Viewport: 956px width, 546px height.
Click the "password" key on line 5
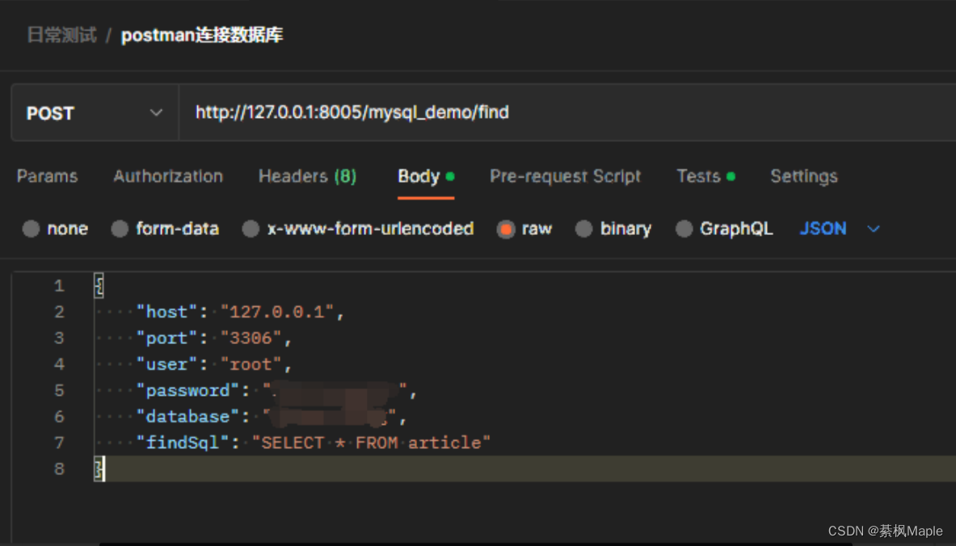coord(187,391)
